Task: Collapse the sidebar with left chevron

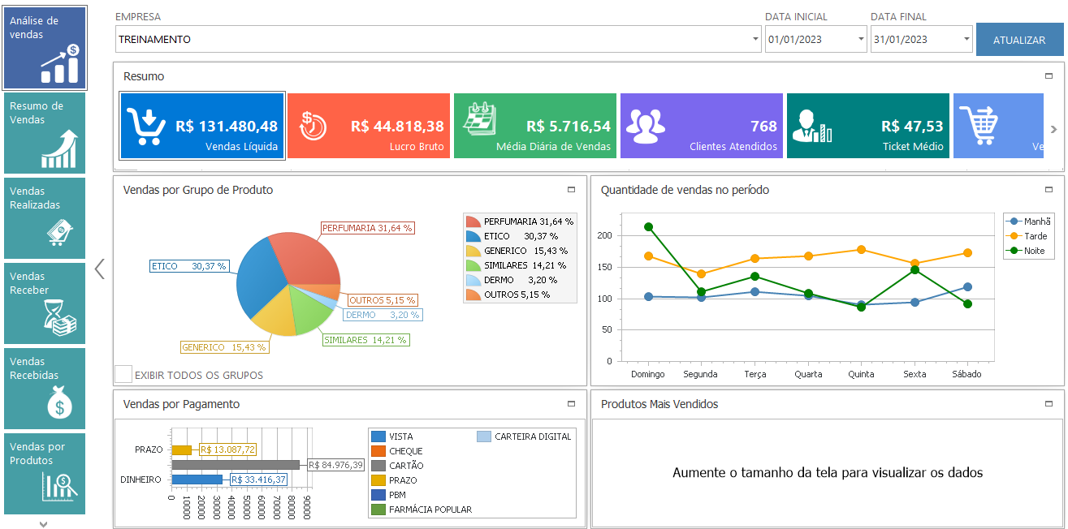Action: point(99,269)
